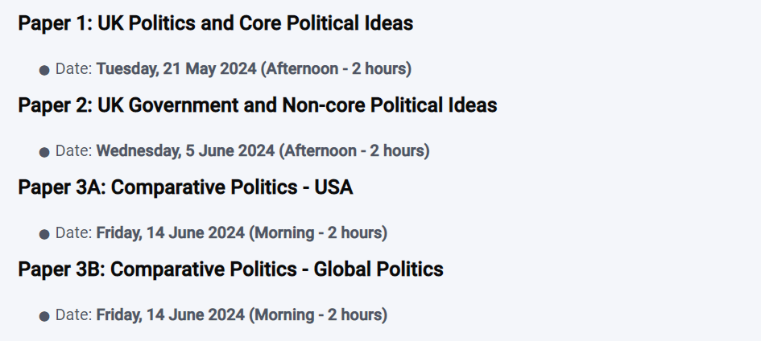The height and width of the screenshot is (341, 761).
Task: Click the Morning duration text for Paper 3A
Action: tap(318, 232)
